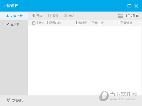This screenshot has width=142, height=106.
Task: Open the 正在下载 tab
Action: coord(14,16)
